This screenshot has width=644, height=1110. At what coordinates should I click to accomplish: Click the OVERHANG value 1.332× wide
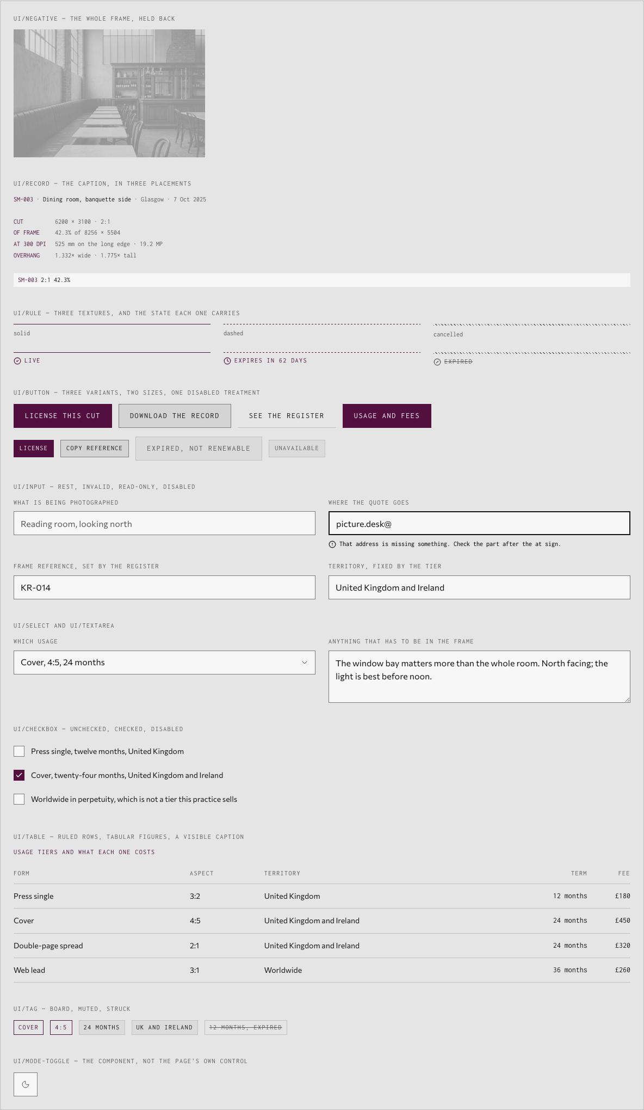(73, 255)
